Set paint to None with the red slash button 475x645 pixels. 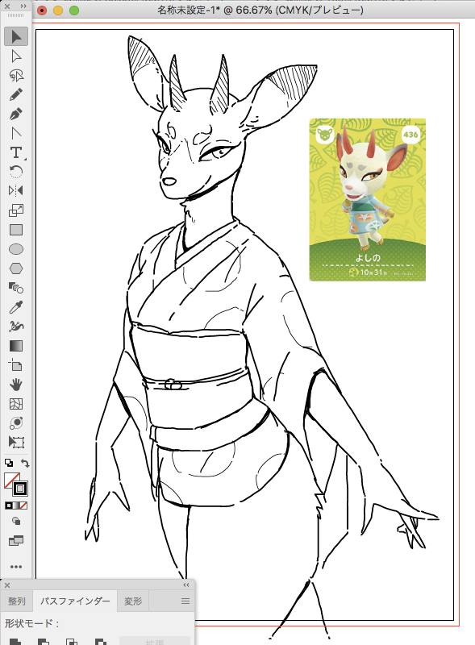24,506
